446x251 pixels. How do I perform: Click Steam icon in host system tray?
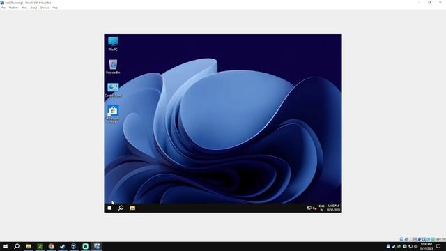(x=393, y=246)
